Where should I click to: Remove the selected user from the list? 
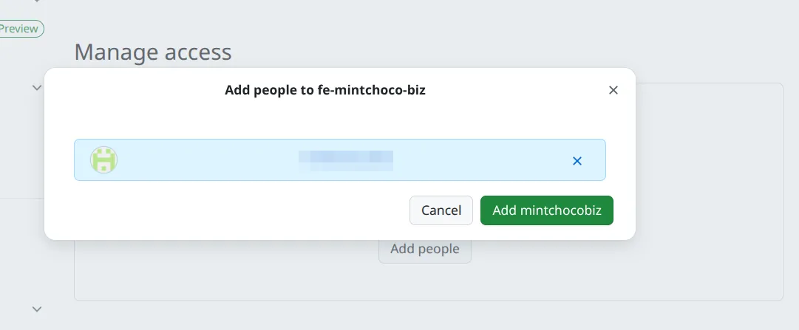pos(577,160)
